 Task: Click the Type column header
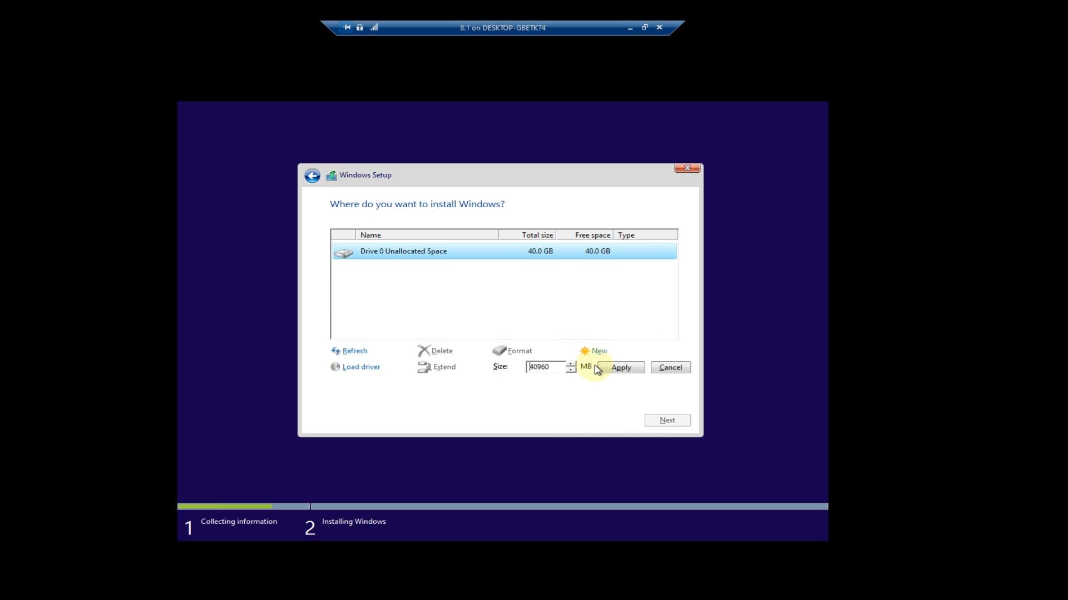[645, 235]
